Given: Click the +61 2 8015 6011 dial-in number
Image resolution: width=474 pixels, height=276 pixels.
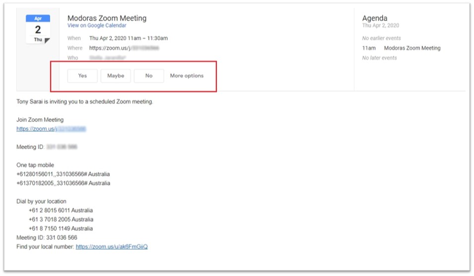Looking at the screenshot, I should (x=61, y=211).
